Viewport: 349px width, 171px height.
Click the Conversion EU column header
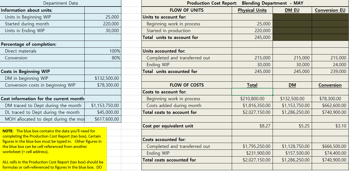[x=330, y=10]
